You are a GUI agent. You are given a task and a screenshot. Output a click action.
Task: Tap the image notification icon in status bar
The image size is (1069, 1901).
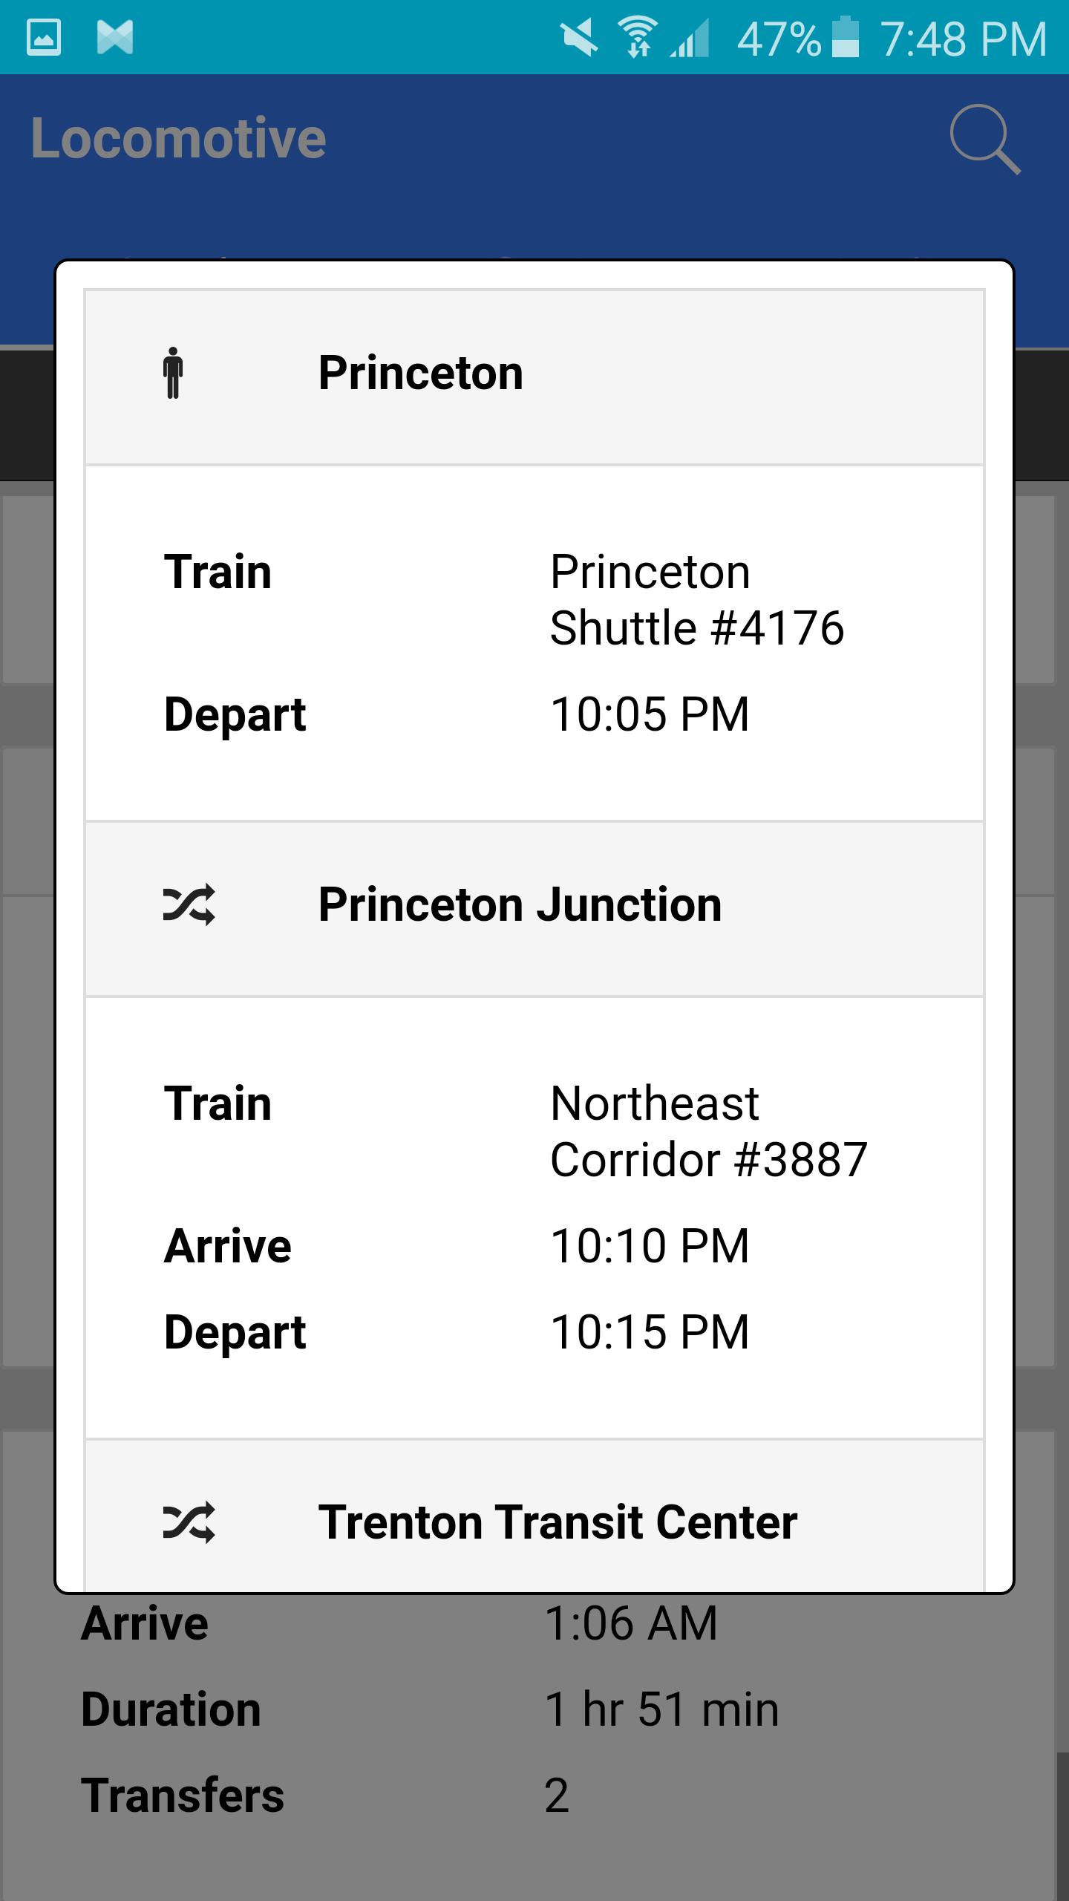tap(44, 37)
